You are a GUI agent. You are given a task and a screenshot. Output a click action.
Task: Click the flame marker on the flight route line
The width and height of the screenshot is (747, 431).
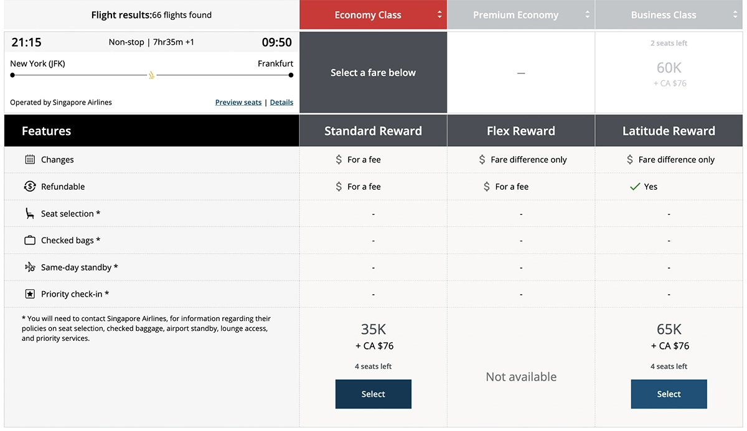click(x=151, y=75)
